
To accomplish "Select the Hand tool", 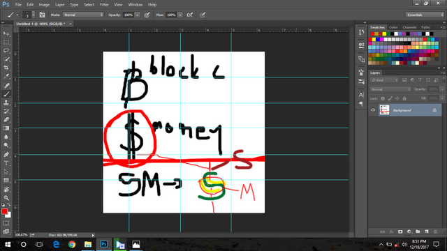I will coord(6,189).
